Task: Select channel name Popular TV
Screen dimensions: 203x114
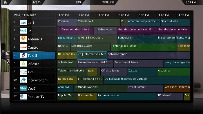Action: [36, 97]
